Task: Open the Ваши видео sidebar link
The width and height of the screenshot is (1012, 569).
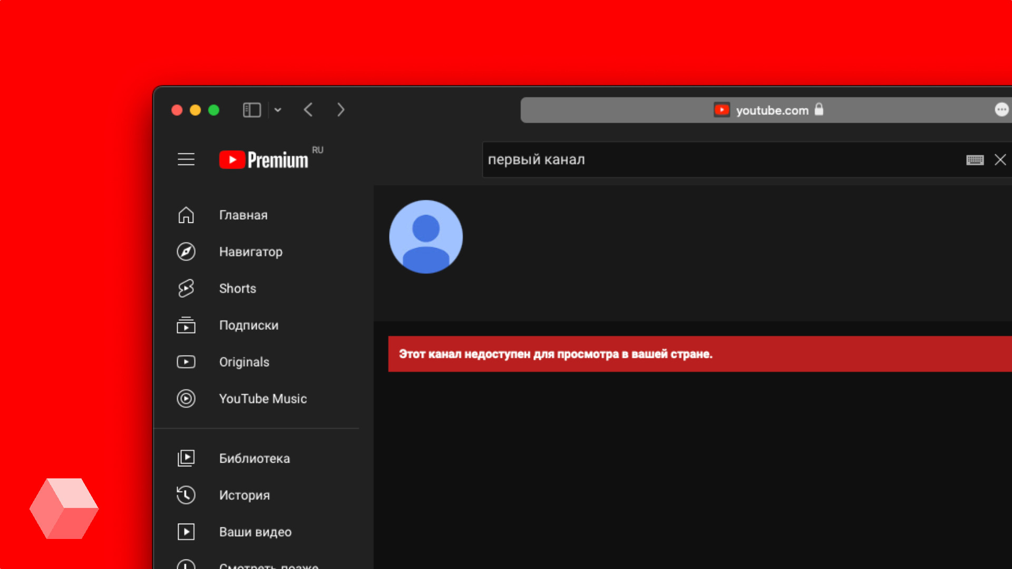Action: (257, 532)
